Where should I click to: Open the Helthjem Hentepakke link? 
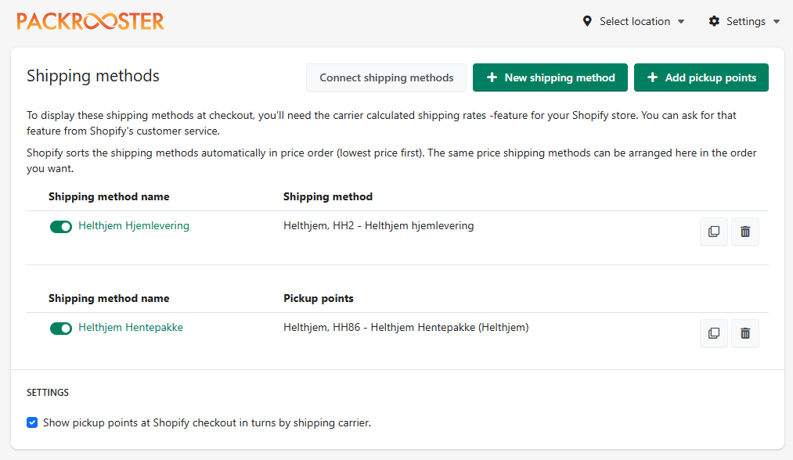pos(131,327)
